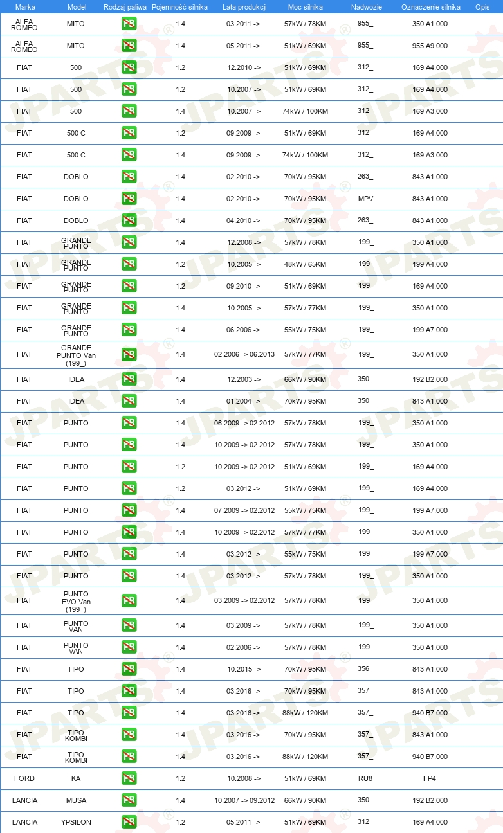Click fuel icon in GRANDE PUNTO 12.2008 row
The height and width of the screenshot is (833, 503).
(x=129, y=242)
